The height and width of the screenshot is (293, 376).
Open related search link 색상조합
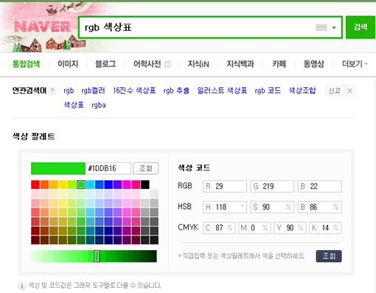[302, 91]
